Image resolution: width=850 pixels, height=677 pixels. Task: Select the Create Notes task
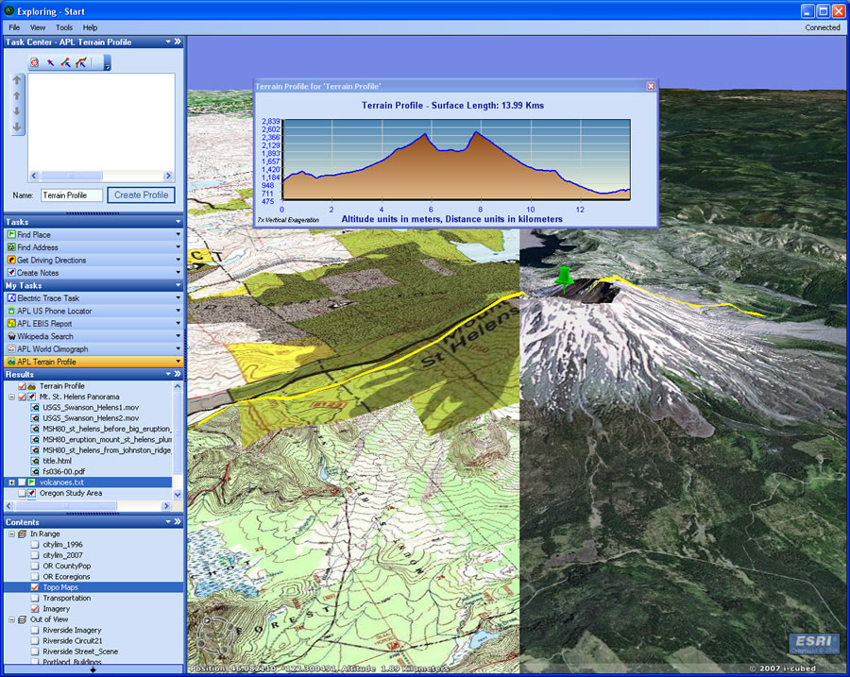pos(93,273)
